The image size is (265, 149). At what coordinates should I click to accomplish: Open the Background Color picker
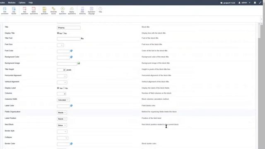[x=71, y=57]
